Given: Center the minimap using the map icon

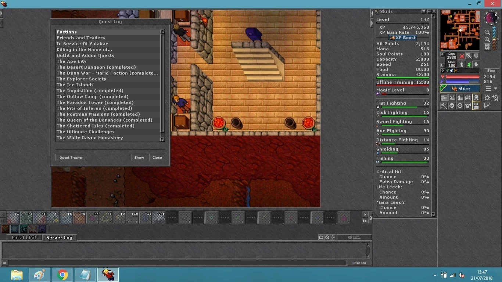Looking at the screenshot, I should [487, 47].
